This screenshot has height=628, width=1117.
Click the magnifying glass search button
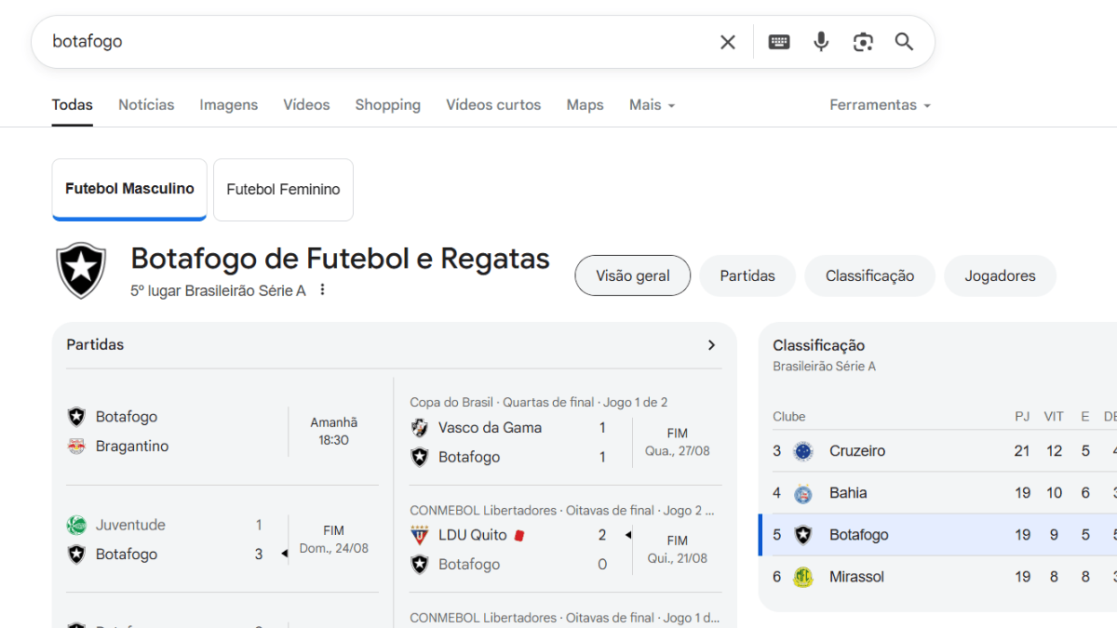(904, 42)
